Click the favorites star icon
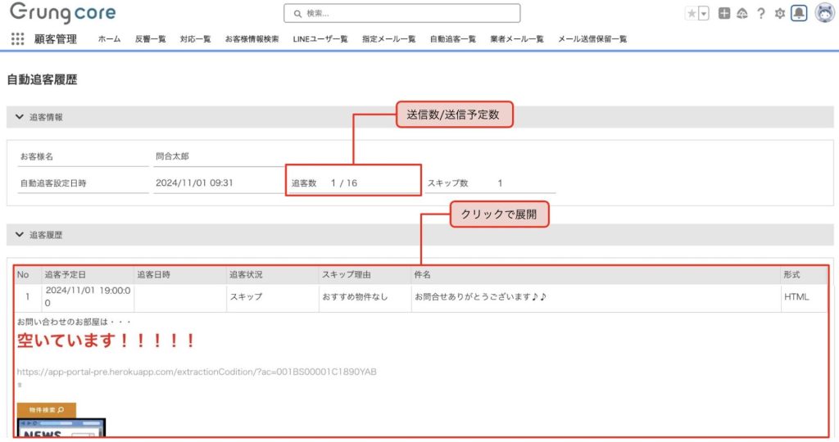 [692, 13]
